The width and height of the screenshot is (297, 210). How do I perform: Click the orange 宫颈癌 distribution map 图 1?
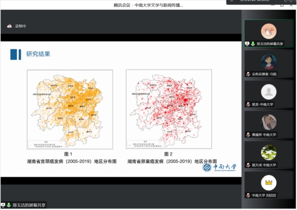coord(70,109)
